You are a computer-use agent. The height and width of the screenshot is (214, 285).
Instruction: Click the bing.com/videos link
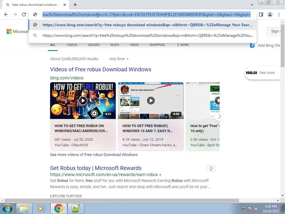coord(67,78)
